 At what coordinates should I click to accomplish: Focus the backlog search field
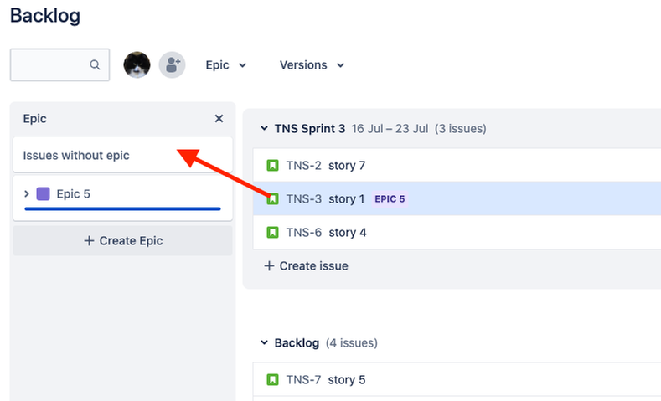59,64
